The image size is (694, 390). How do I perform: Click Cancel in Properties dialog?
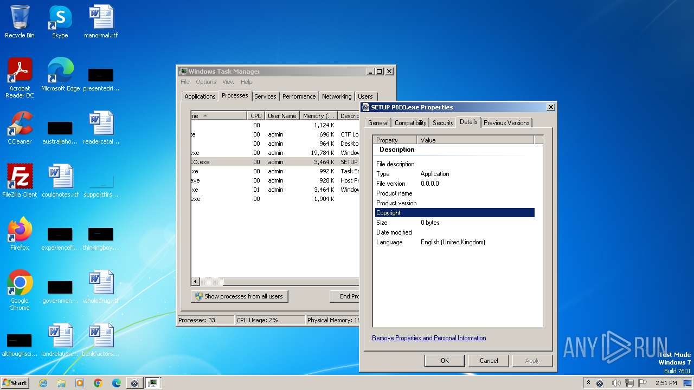(x=489, y=361)
